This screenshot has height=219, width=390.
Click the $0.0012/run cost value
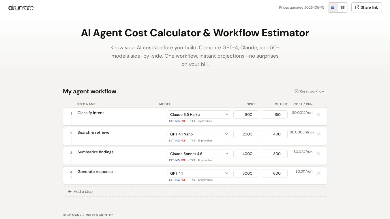pos(302,113)
